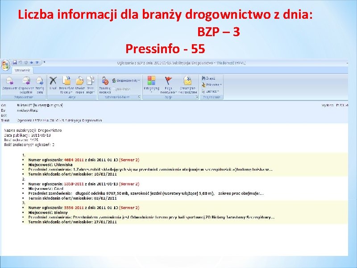Open Przenieś do folderu dropdown
The image size is (357, 268).
pyautogui.click(x=66, y=85)
